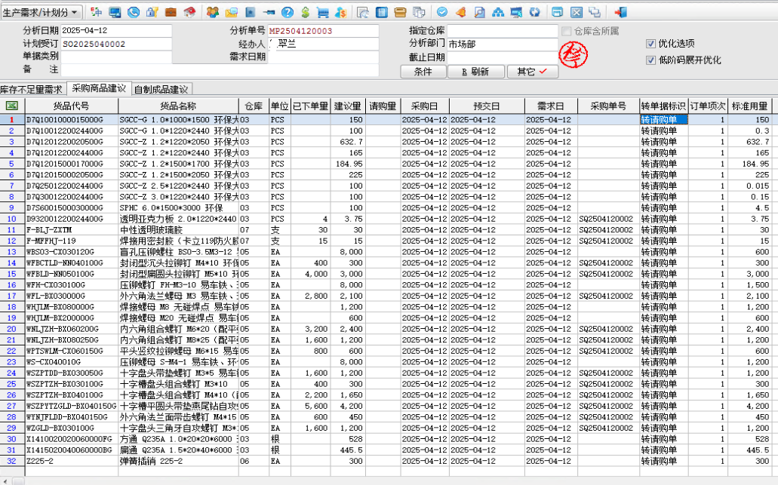Click the 截止日期 input field
778x485 pixels.
[x=499, y=57]
